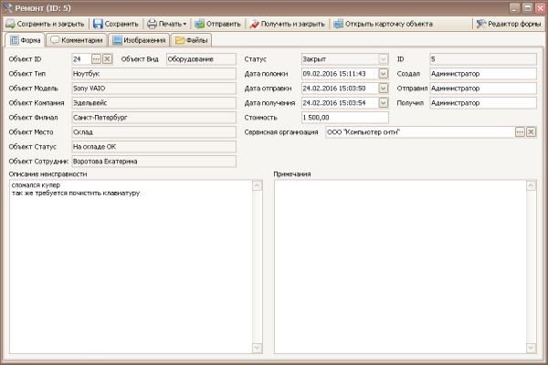Open Открыть карточку объекта
Image resolution: width=548 pixels, height=365 pixels.
click(376, 23)
